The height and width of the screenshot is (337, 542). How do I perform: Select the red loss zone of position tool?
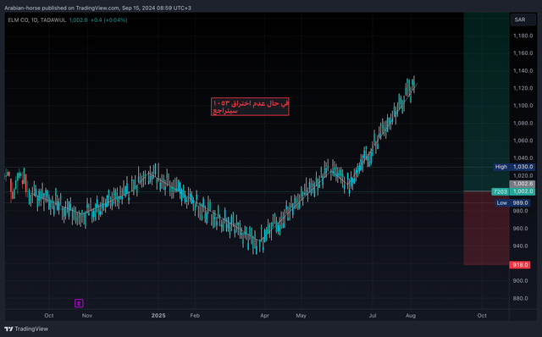(486, 228)
